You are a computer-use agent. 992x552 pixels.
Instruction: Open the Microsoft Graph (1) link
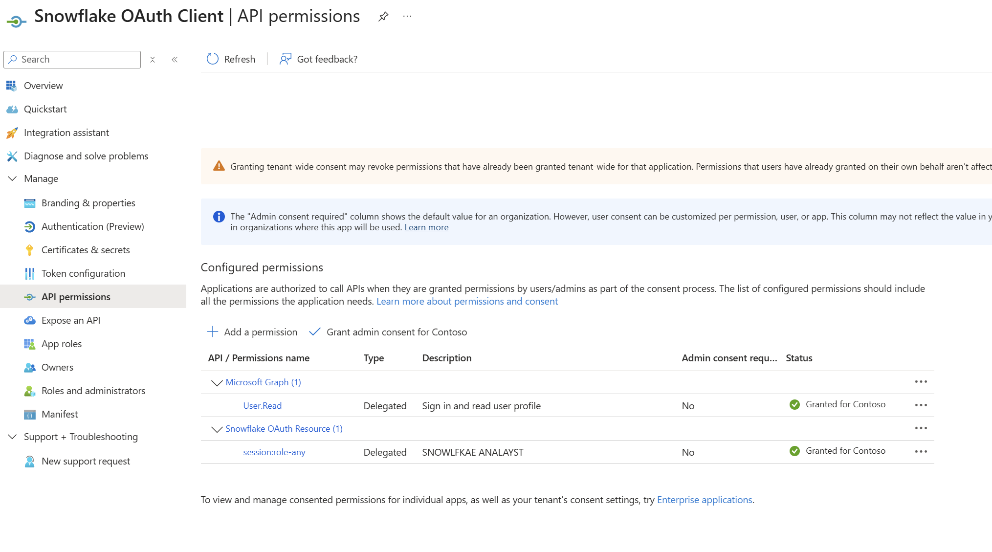pyautogui.click(x=264, y=382)
